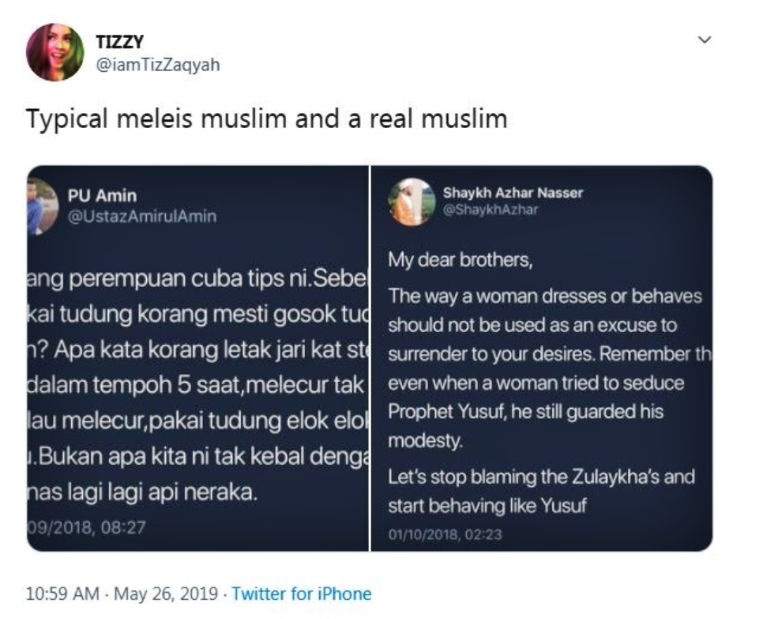Click the 'My dear brothers,' line

pyautogui.click(x=460, y=260)
